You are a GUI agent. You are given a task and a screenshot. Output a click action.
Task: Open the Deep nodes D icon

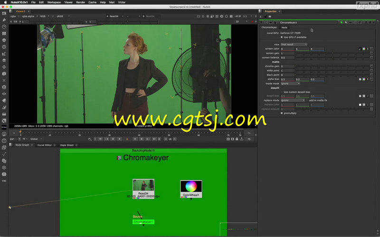pyautogui.click(x=4, y=87)
